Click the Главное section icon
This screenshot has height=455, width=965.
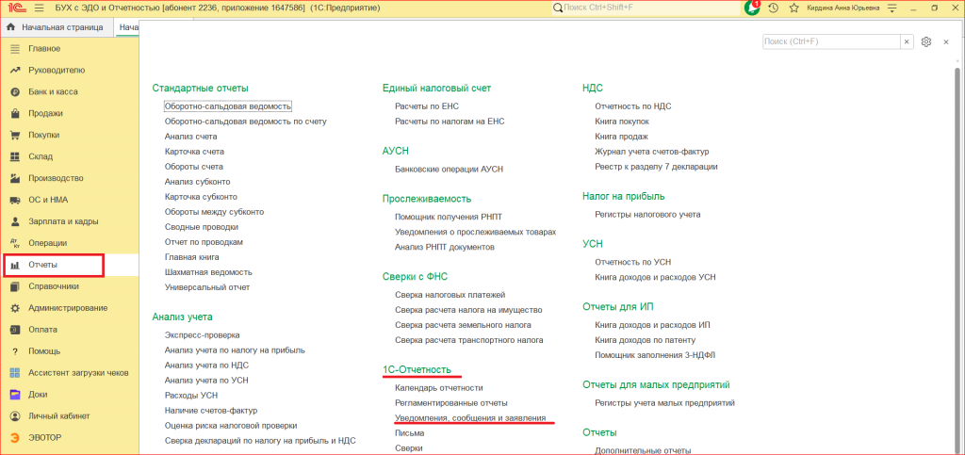(x=15, y=49)
